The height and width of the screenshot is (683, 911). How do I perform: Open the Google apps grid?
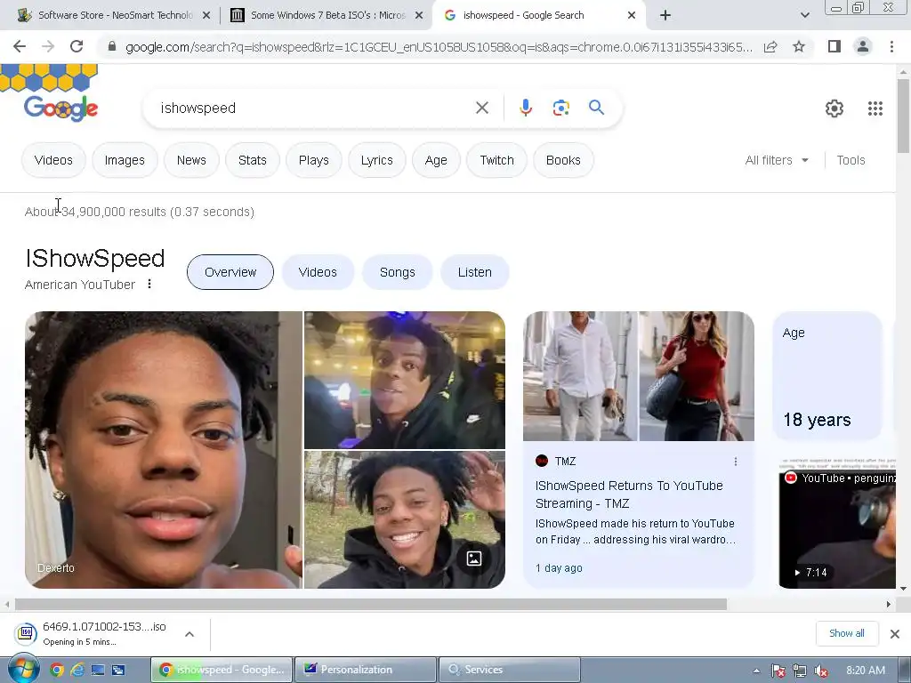(x=875, y=108)
